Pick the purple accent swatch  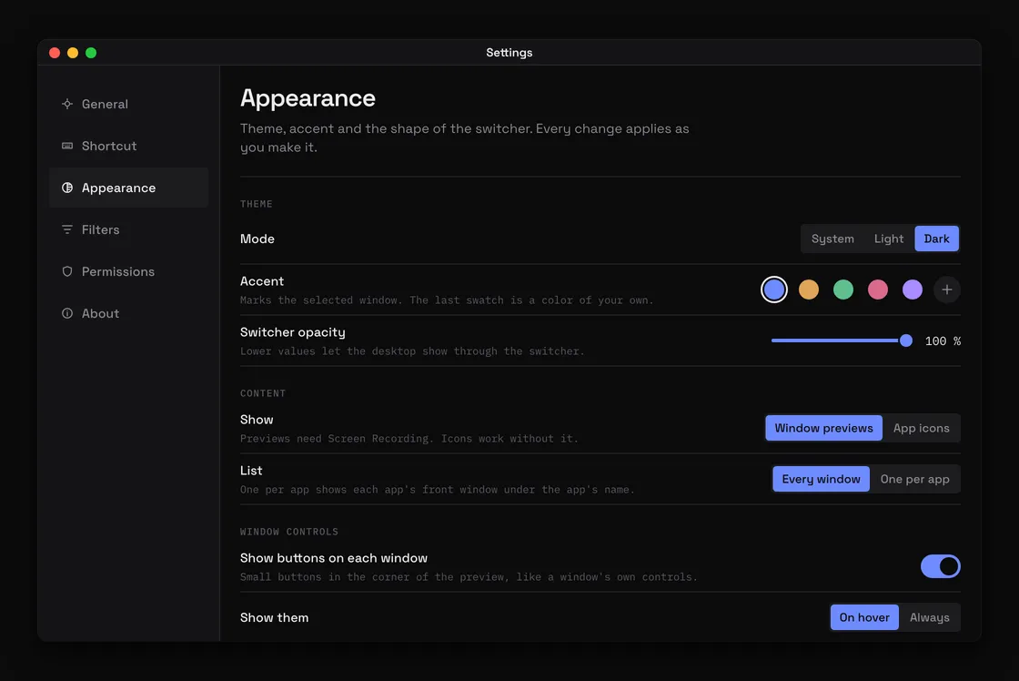tap(913, 290)
